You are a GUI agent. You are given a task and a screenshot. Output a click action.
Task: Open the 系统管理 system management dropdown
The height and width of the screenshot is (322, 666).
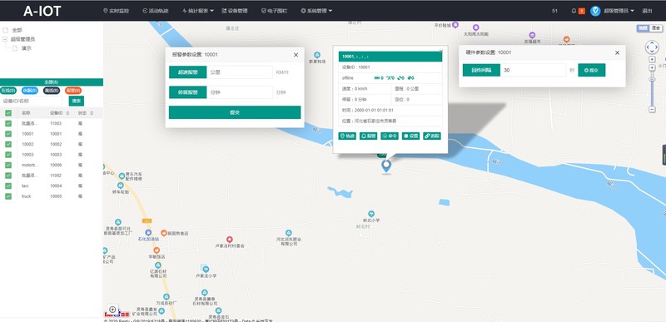(x=316, y=11)
